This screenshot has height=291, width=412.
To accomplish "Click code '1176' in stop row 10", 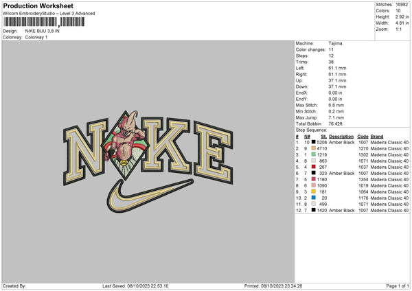I will click(x=363, y=198).
